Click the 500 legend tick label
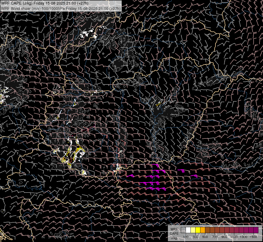 (205, 237)
